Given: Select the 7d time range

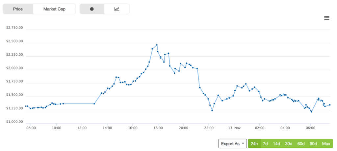Looking at the screenshot, I should [265, 144].
